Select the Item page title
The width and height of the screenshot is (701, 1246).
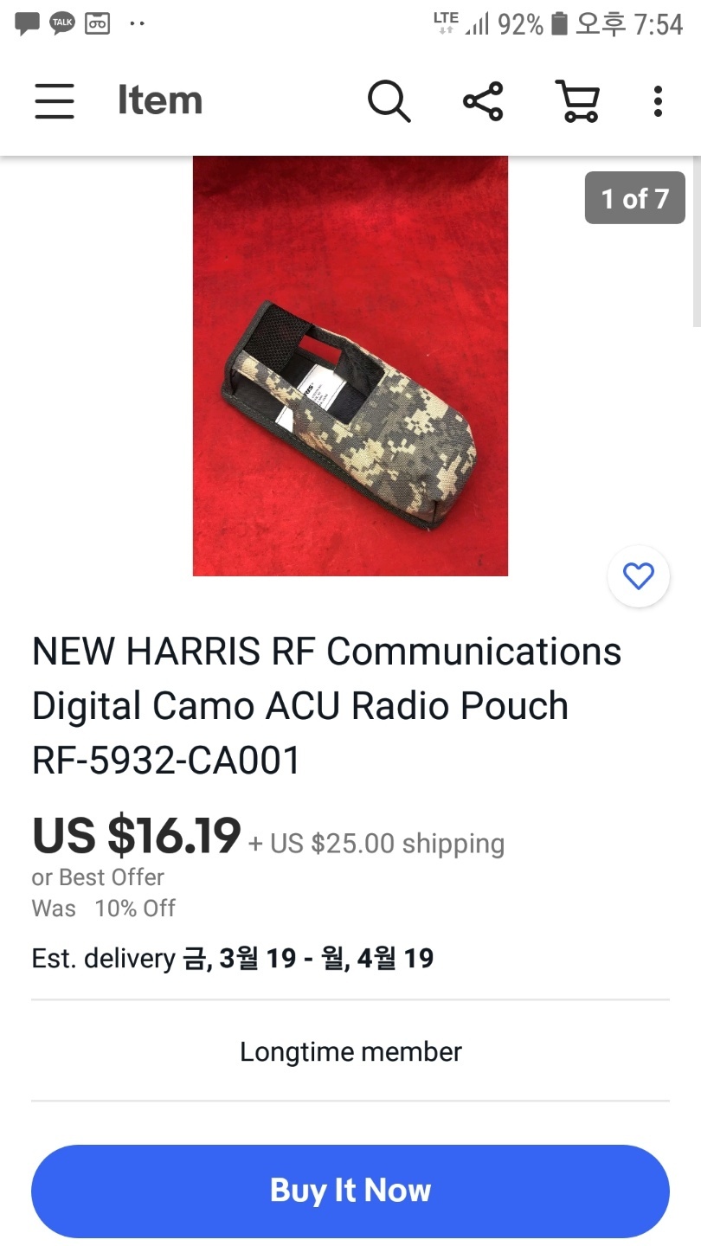[x=160, y=101]
